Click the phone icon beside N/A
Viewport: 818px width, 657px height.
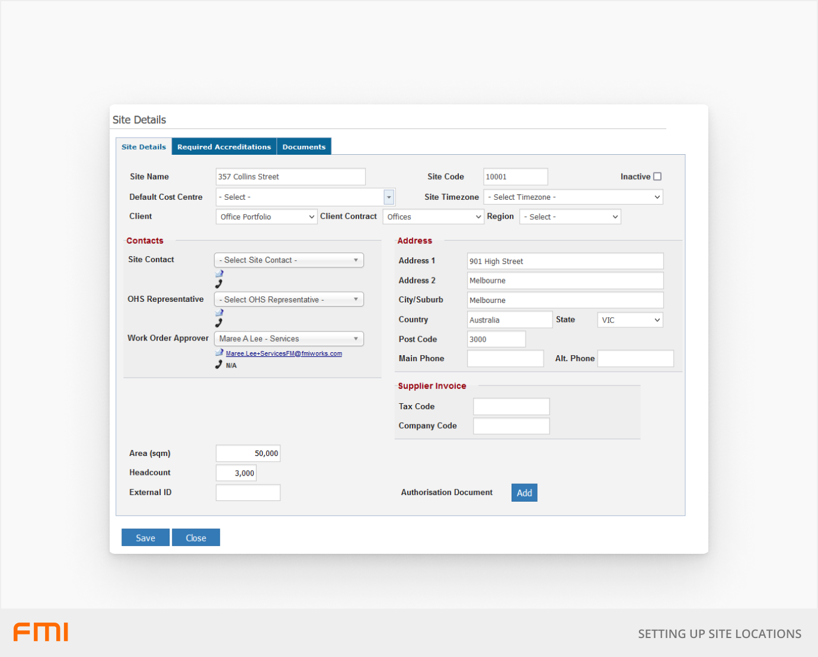pos(219,365)
